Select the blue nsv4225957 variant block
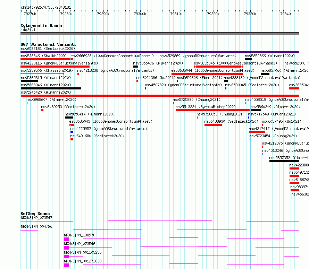 tap(72, 132)
